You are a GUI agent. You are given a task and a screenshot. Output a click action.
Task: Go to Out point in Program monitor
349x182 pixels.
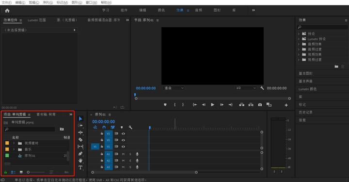tap(231, 105)
